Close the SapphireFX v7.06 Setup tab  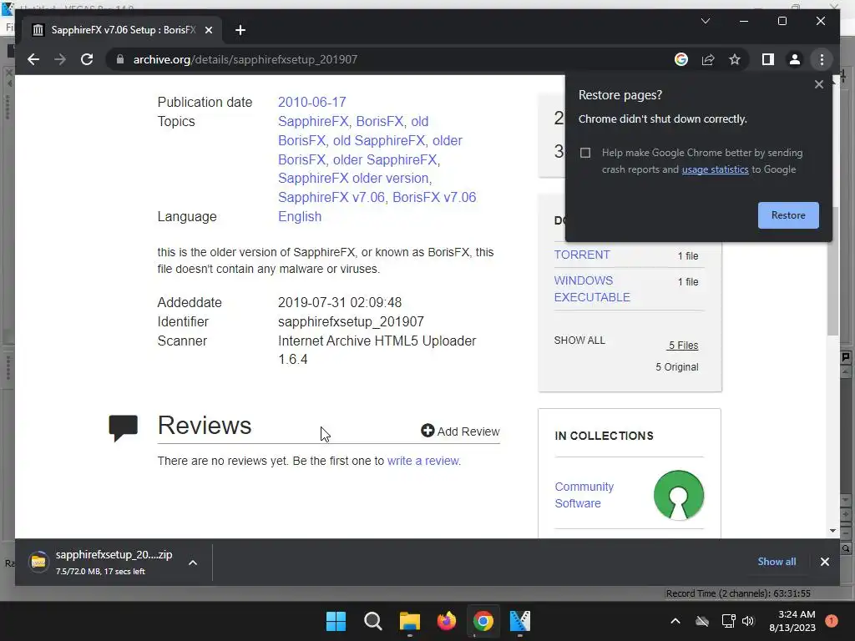tap(208, 30)
